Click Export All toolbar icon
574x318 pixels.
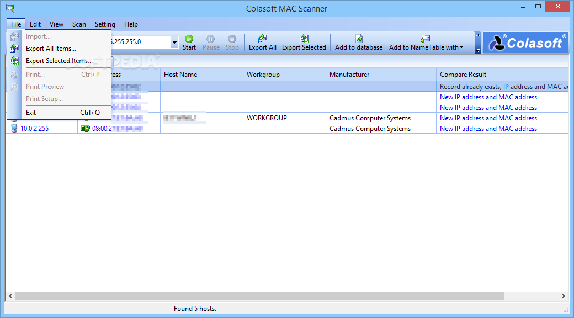(263, 43)
